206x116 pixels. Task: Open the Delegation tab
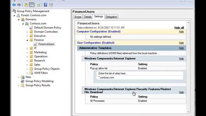[x=111, y=17]
